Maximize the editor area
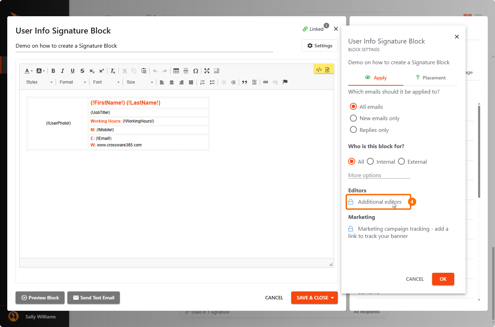The image size is (495, 327). [x=207, y=71]
